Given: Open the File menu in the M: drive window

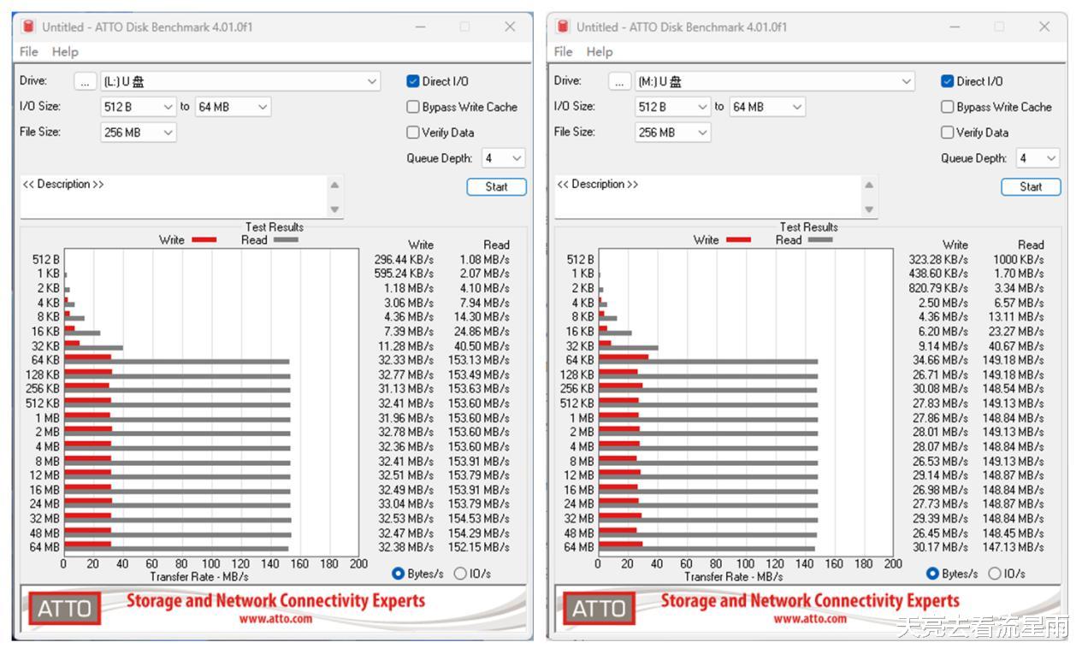Looking at the screenshot, I should click(564, 51).
